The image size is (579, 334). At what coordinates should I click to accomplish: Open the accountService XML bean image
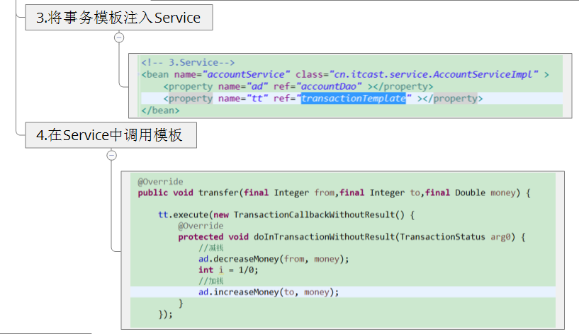coord(350,86)
